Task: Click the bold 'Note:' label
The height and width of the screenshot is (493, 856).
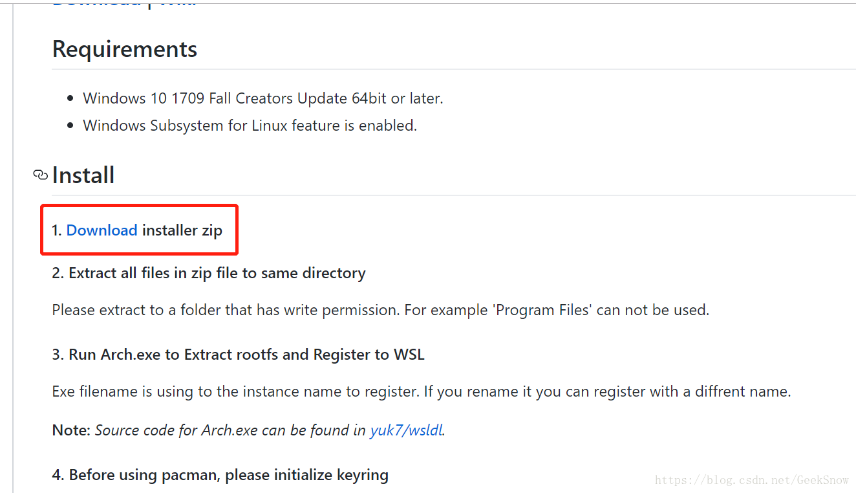Action: pyautogui.click(x=72, y=430)
